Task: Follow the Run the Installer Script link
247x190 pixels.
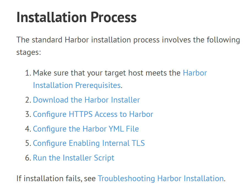Action: pos(74,158)
